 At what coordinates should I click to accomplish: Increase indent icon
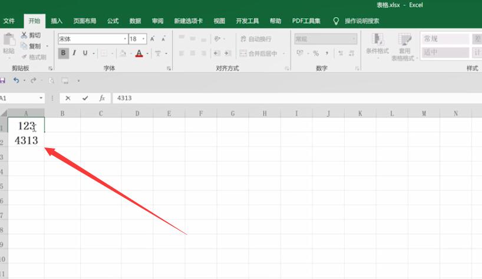[228, 53]
